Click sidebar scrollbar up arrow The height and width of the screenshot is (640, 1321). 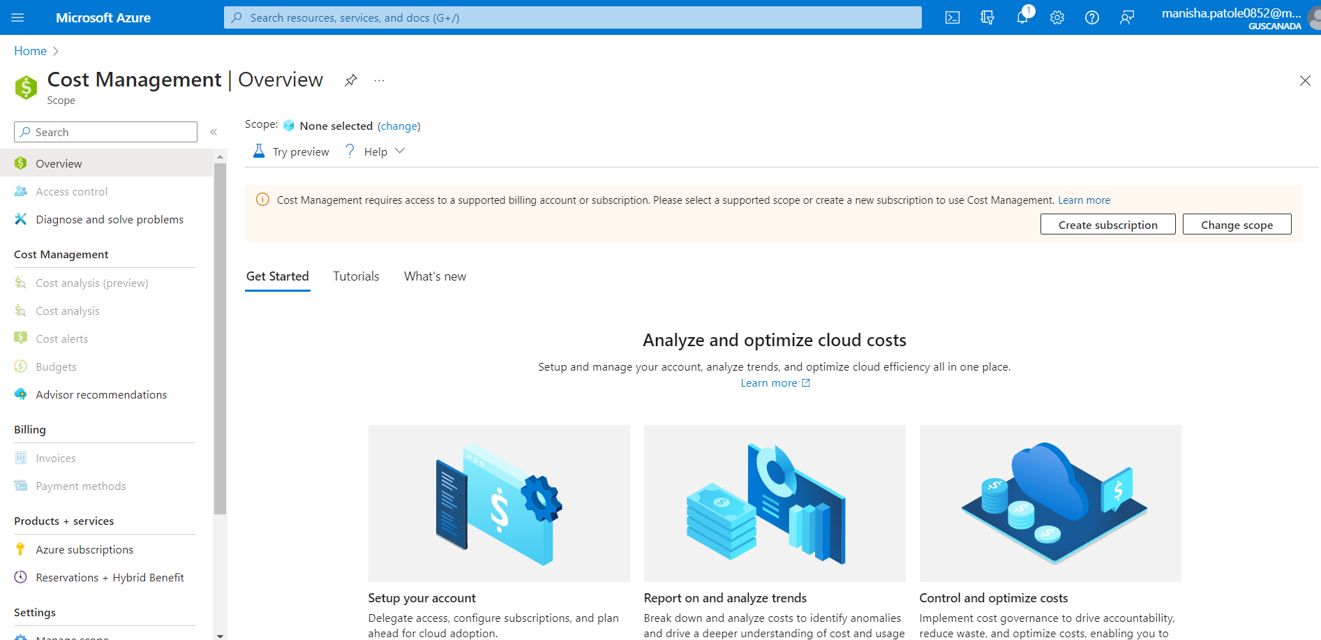[220, 156]
